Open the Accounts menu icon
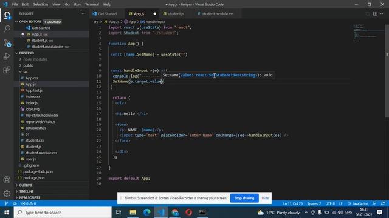This screenshot has width=389, height=218. 7,180
